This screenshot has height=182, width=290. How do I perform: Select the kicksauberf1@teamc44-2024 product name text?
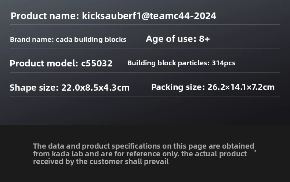(x=149, y=16)
